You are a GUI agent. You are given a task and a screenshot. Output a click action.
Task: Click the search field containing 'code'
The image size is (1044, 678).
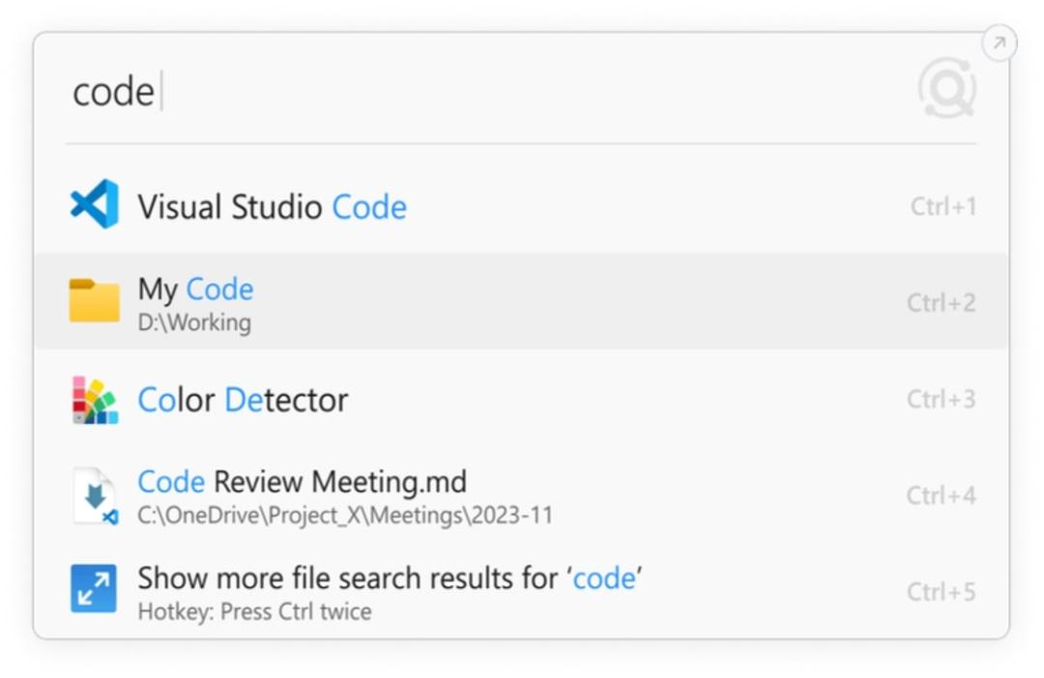pos(493,91)
